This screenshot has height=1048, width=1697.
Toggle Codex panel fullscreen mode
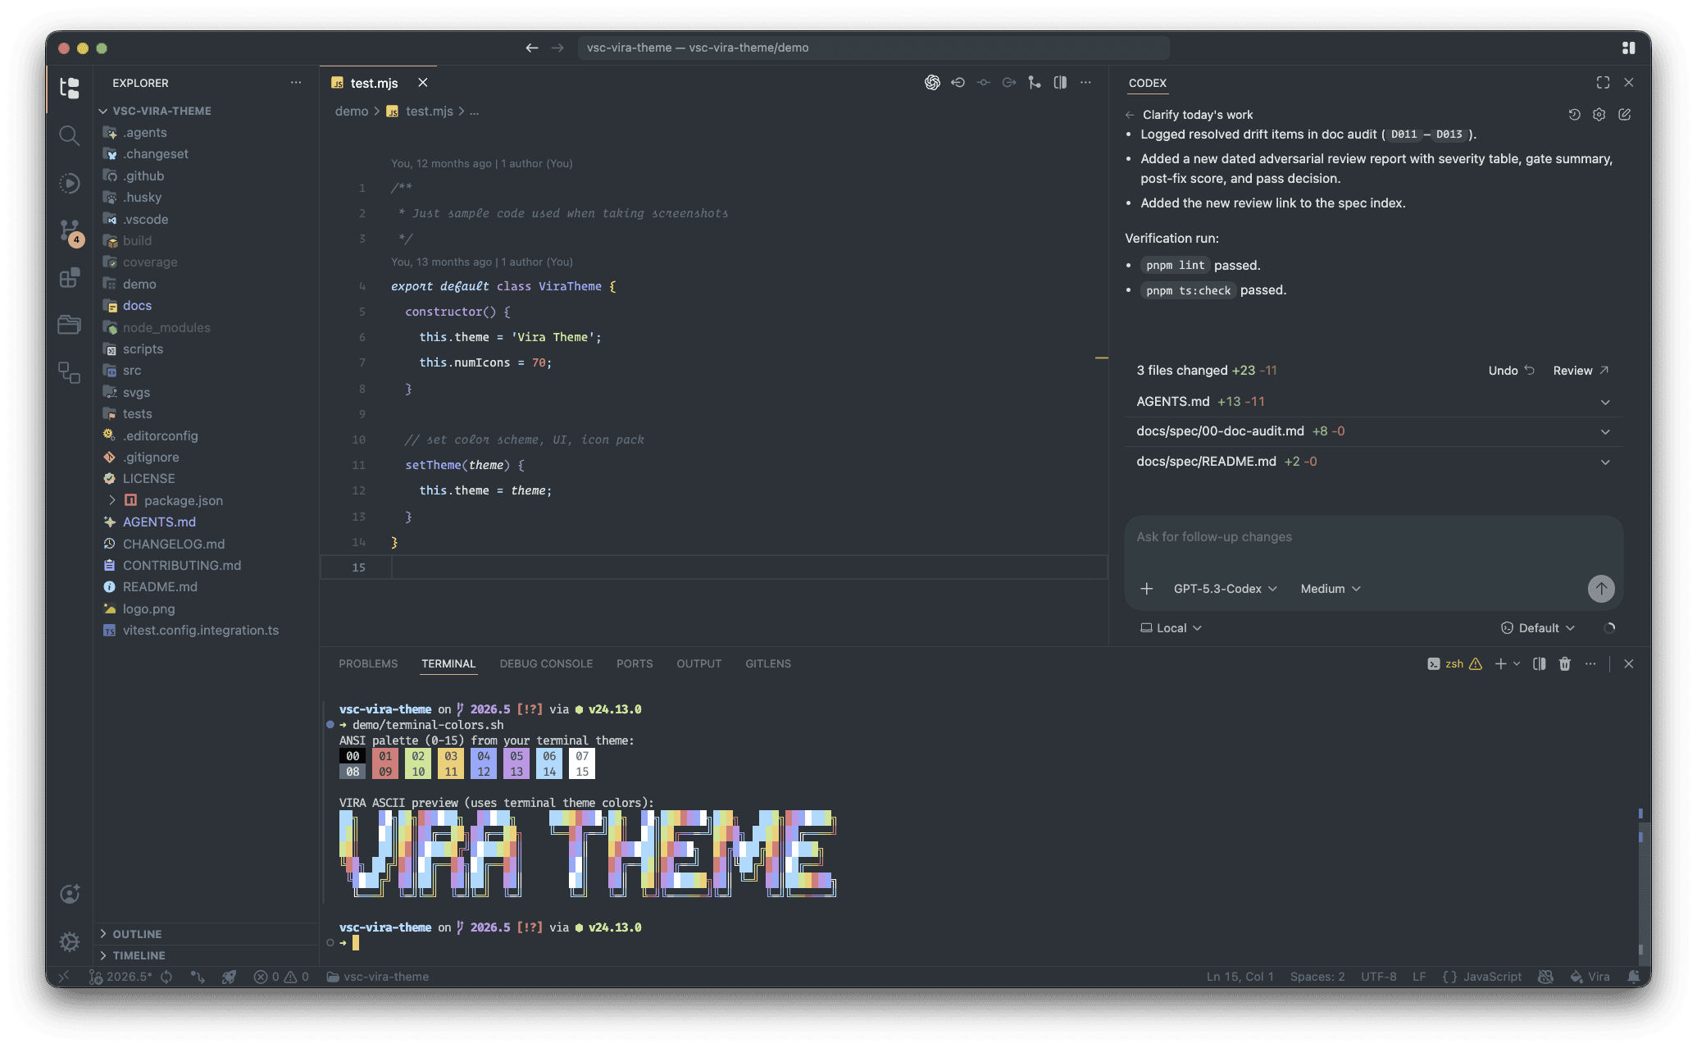tap(1603, 83)
